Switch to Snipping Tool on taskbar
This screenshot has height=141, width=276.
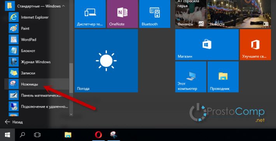[114, 135]
